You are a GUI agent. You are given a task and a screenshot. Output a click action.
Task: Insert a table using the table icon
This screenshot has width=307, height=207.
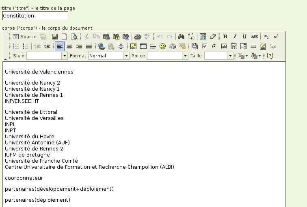click(143, 46)
